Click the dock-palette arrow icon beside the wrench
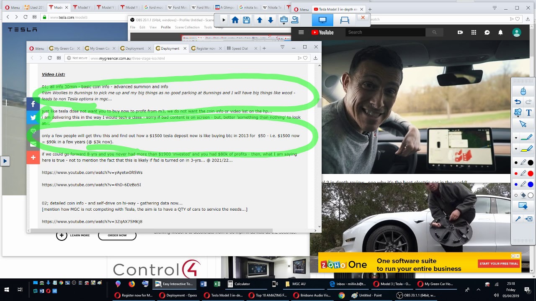 (528, 219)
